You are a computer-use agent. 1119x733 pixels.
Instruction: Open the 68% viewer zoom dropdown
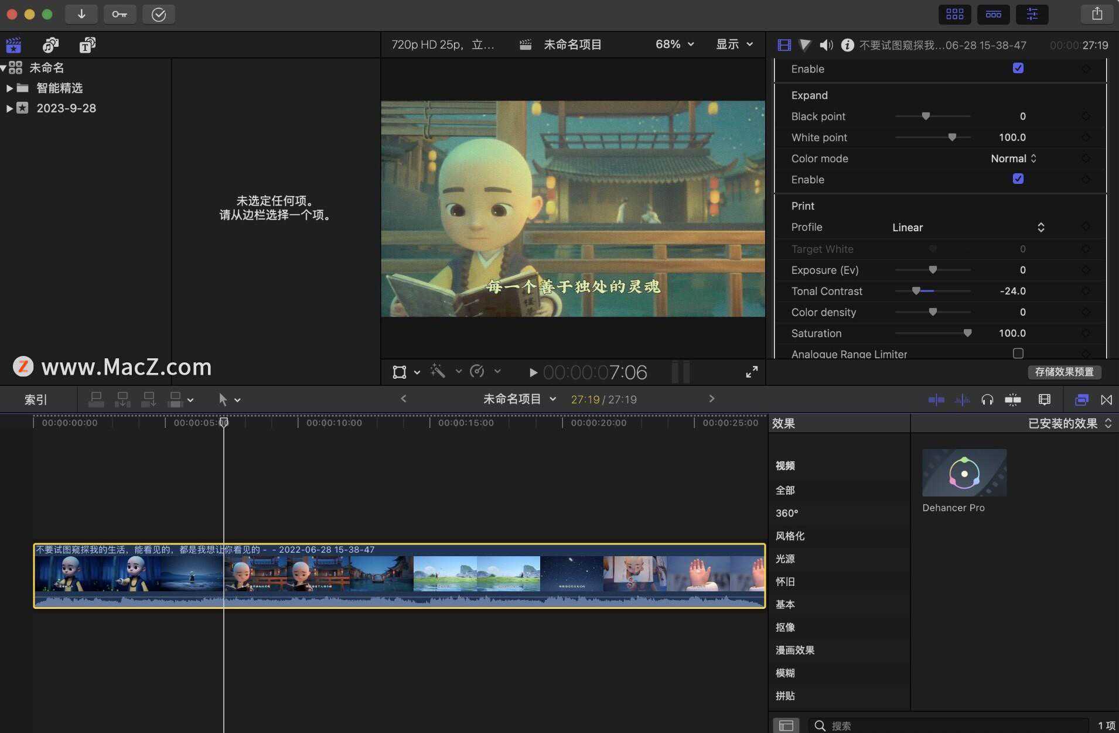click(674, 44)
